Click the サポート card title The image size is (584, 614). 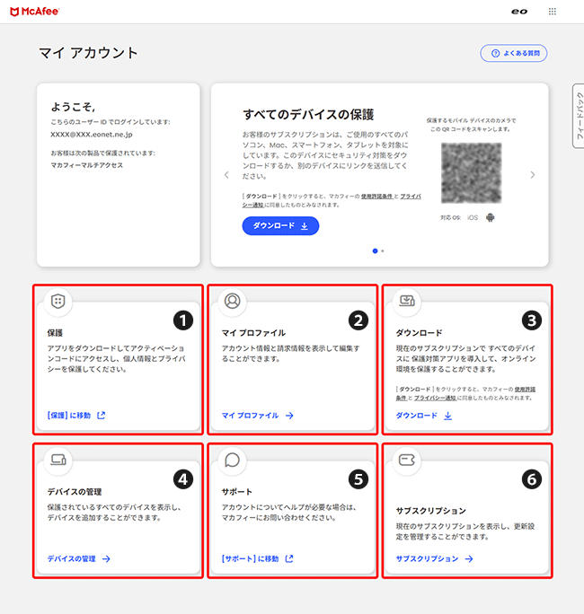pyautogui.click(x=236, y=492)
